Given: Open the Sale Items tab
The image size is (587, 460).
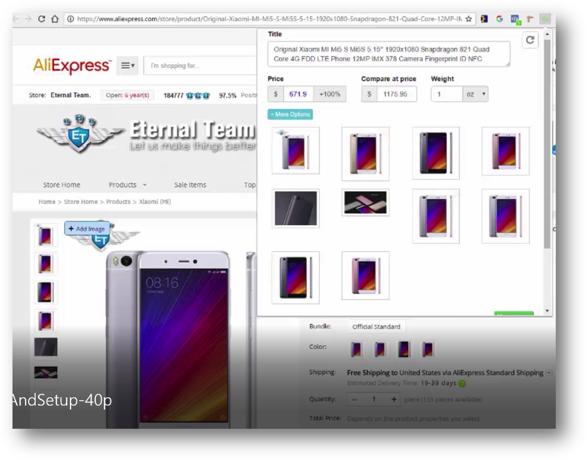Looking at the screenshot, I should tap(190, 185).
